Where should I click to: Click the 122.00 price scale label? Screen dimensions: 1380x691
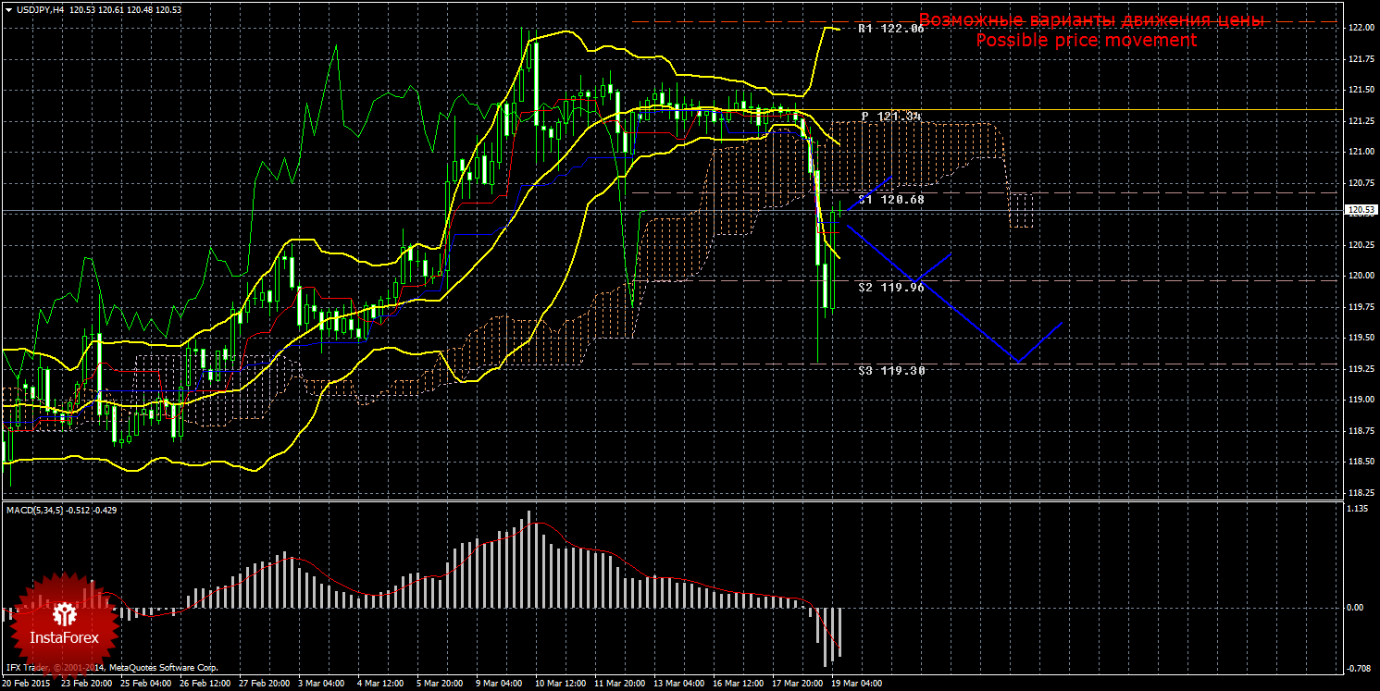(1360, 28)
